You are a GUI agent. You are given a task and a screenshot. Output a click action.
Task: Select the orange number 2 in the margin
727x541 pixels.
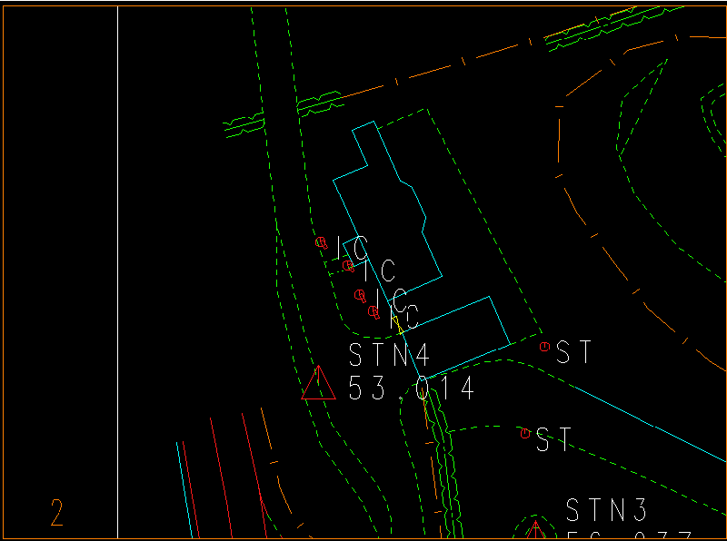[56, 514]
